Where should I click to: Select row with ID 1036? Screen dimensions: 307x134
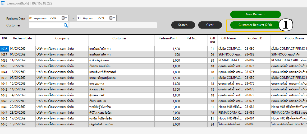[153, 49]
